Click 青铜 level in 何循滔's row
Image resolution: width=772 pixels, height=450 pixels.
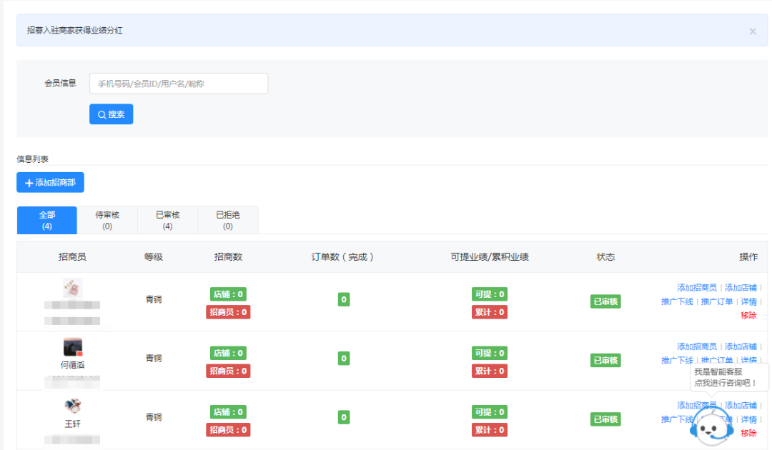tap(154, 359)
